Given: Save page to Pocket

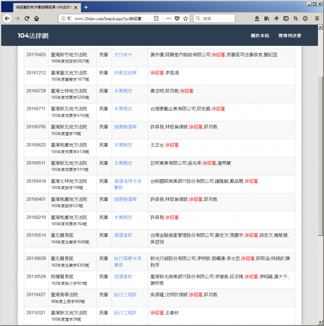Looking at the screenshot, I should (x=177, y=18).
